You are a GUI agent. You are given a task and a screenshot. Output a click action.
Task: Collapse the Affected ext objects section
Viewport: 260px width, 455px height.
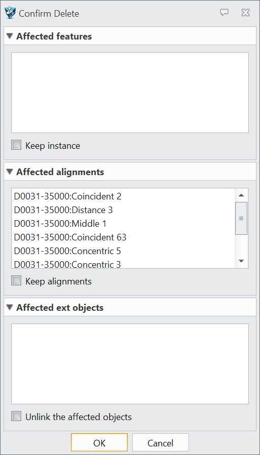pos(10,307)
